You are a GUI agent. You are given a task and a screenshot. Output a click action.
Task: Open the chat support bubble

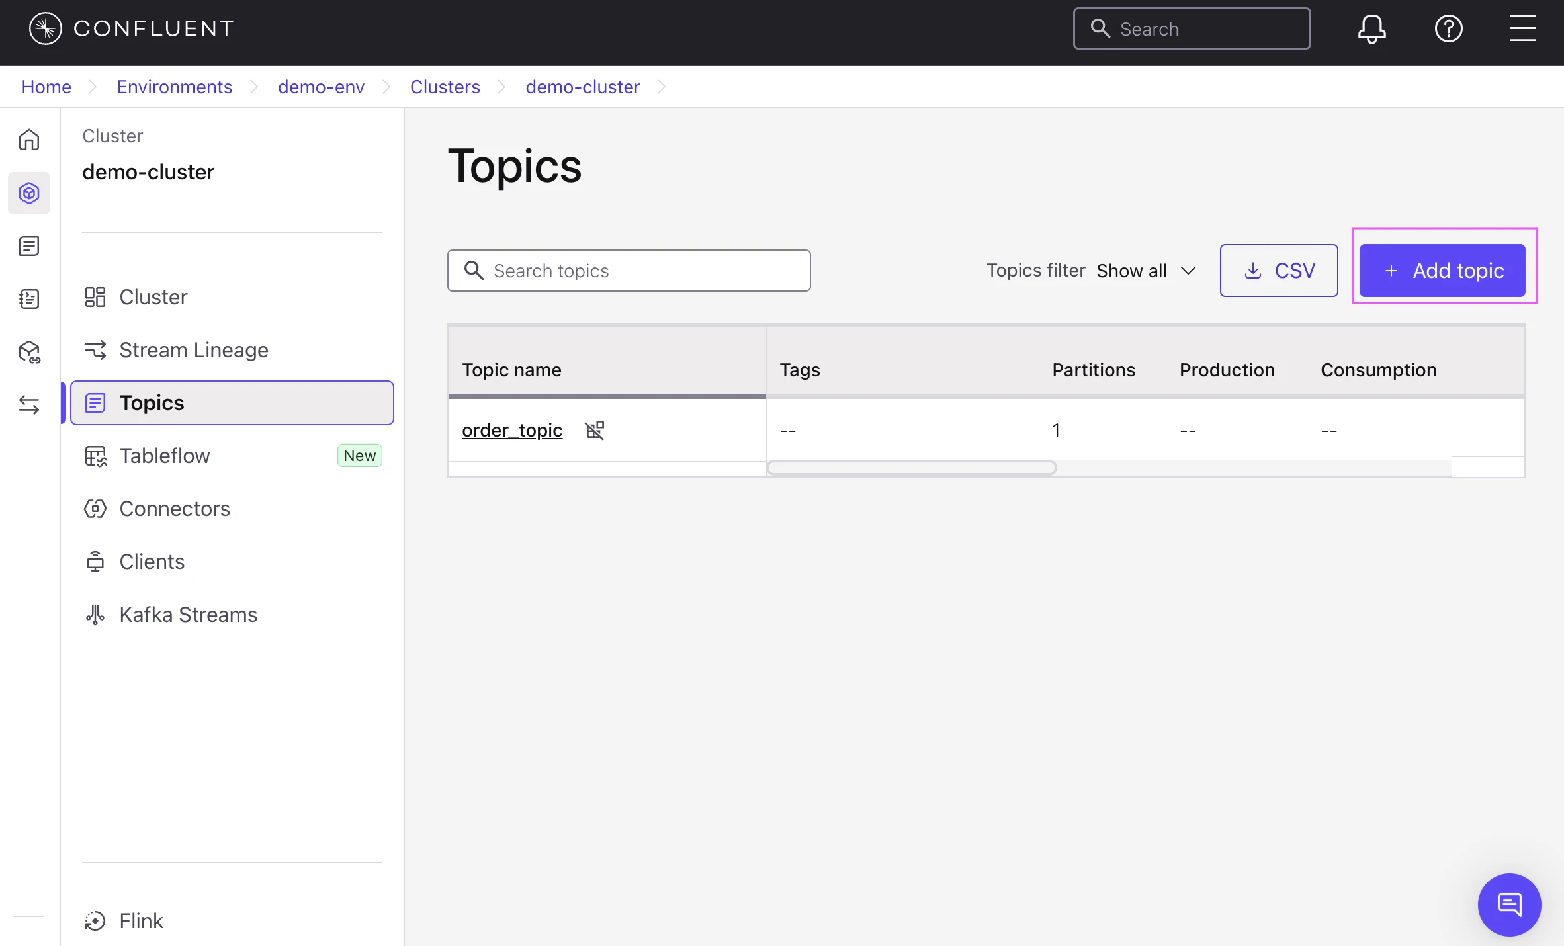tap(1510, 904)
